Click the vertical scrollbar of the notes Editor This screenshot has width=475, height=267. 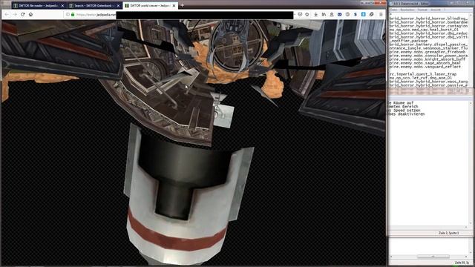[x=471, y=163]
